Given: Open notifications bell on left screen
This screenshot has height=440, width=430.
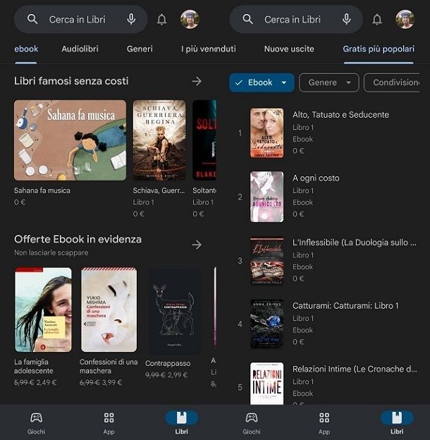Looking at the screenshot, I should coord(162,19).
